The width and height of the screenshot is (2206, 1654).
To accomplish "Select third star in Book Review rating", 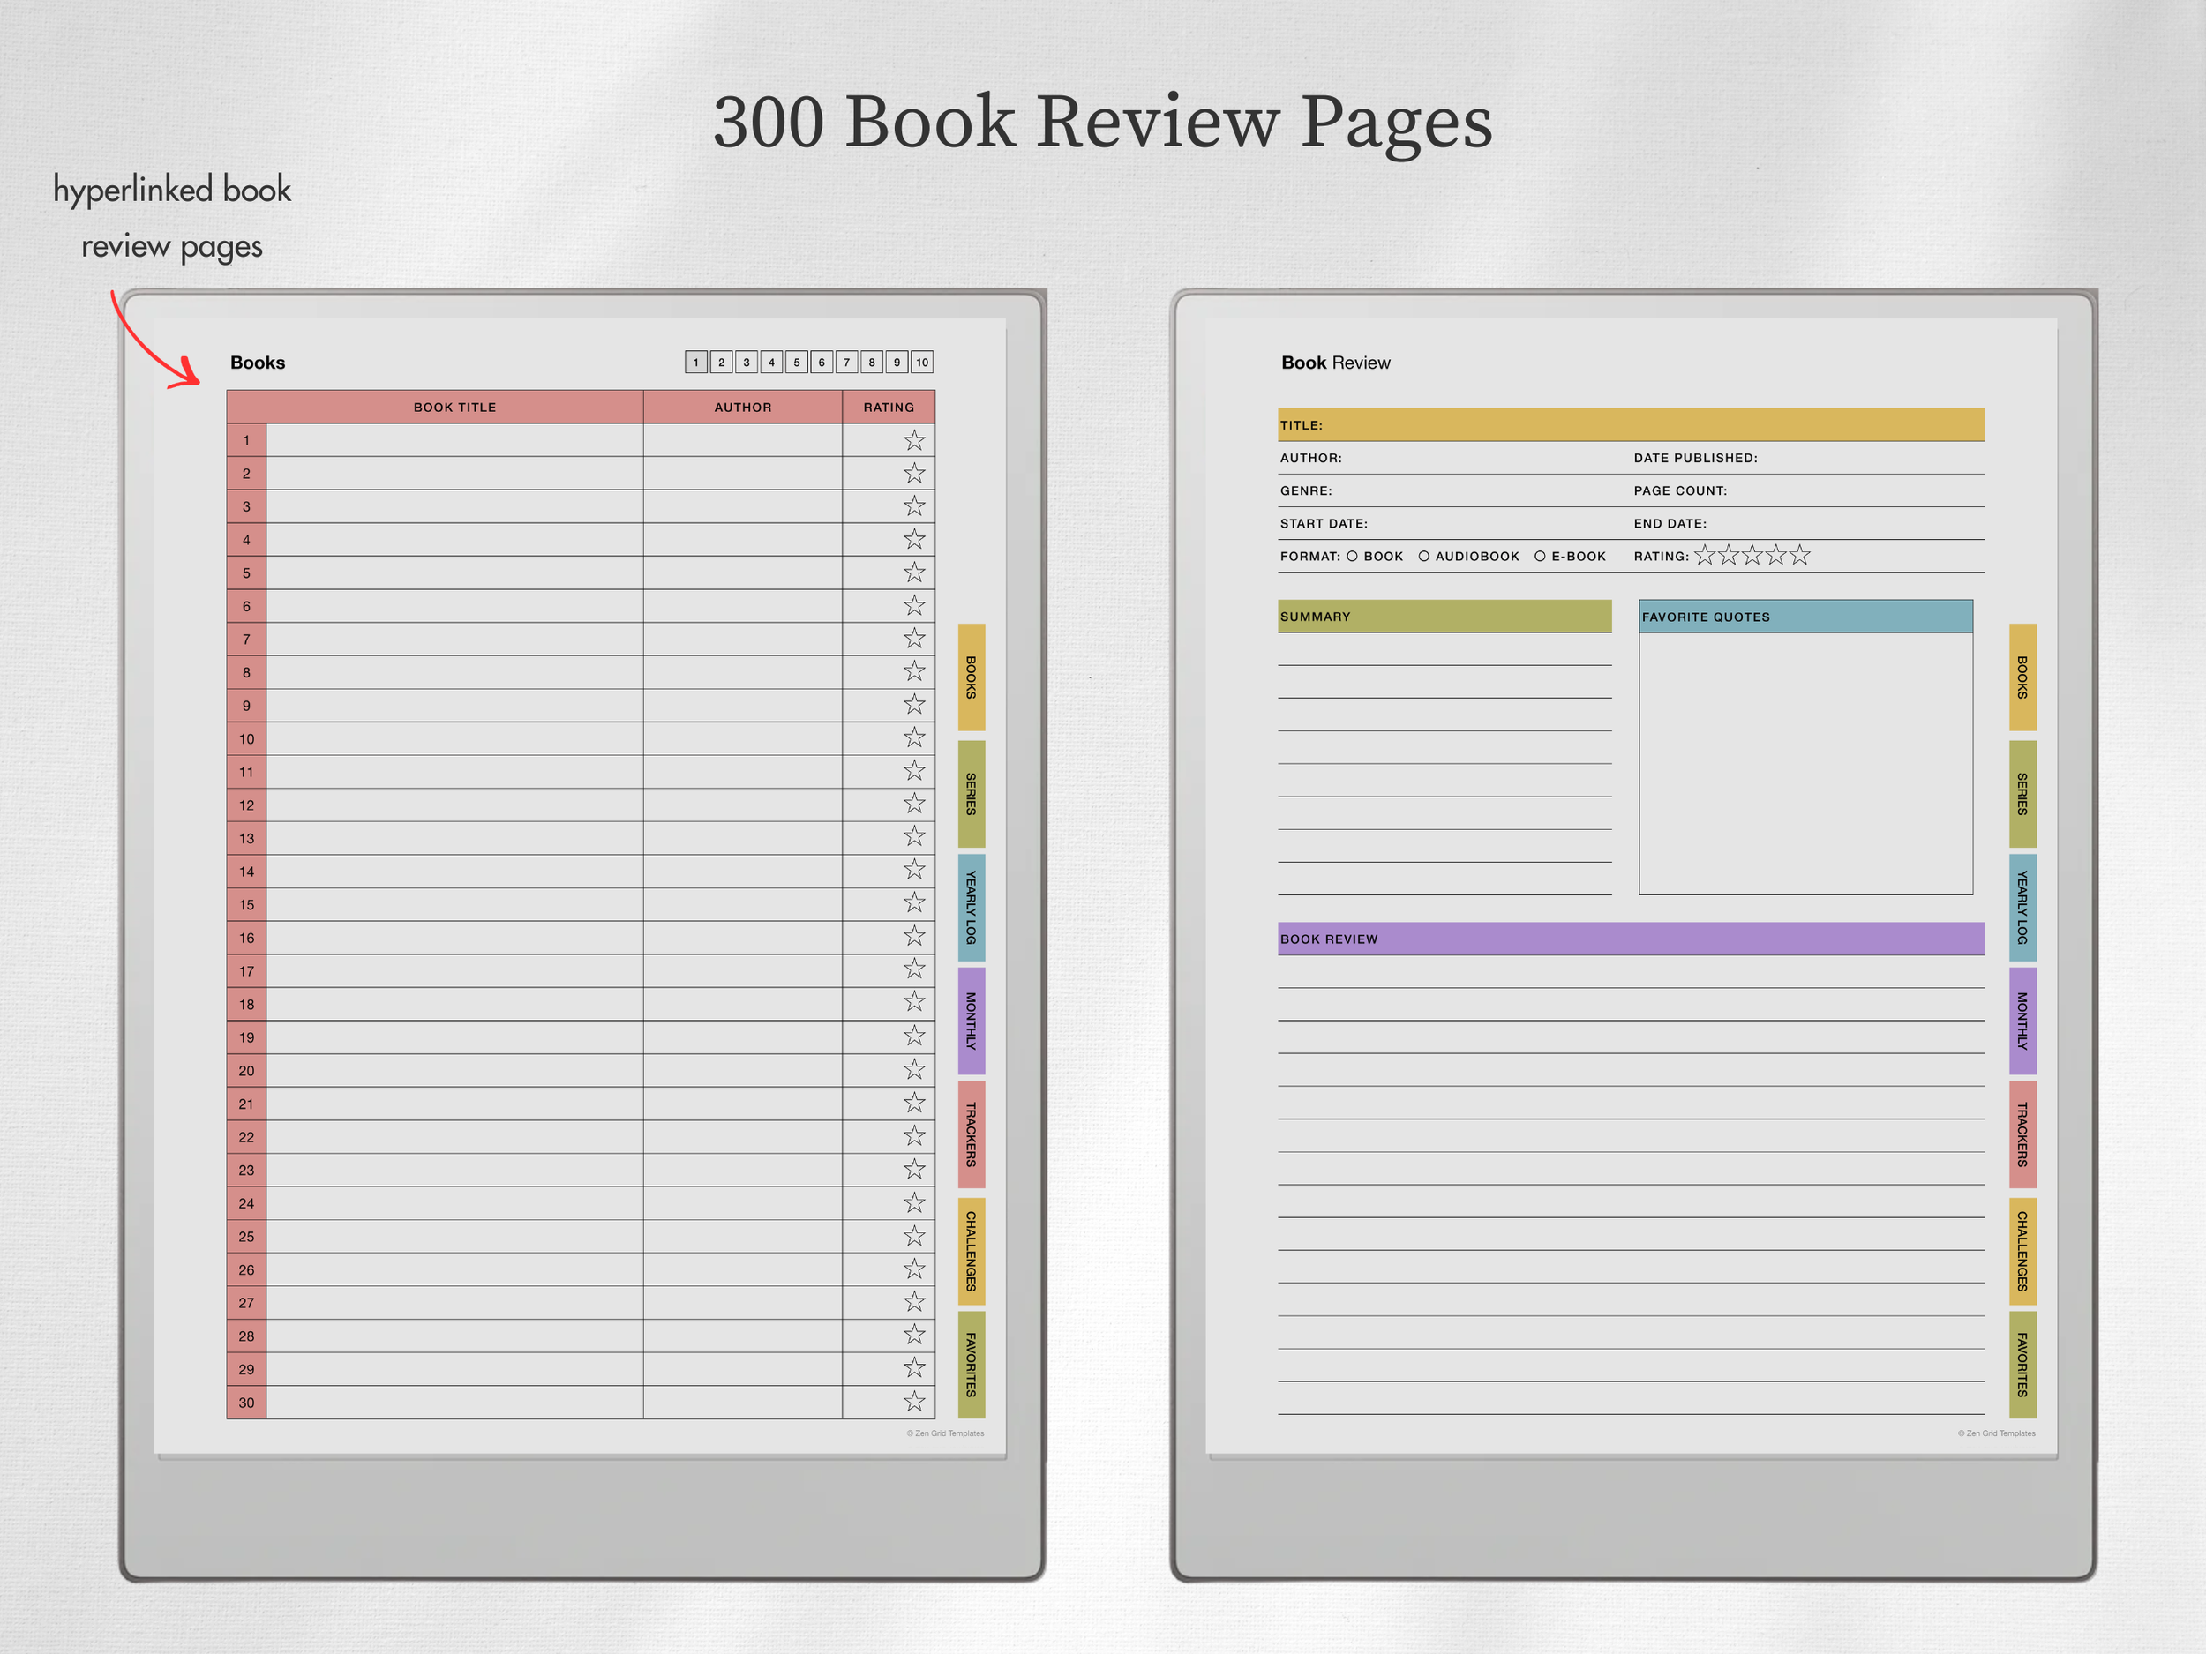I will [x=1752, y=556].
